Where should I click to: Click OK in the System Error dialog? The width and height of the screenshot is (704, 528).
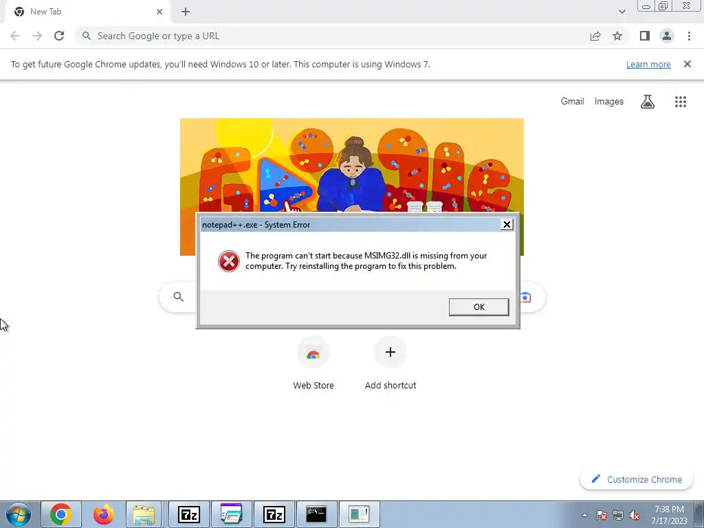[x=478, y=307]
